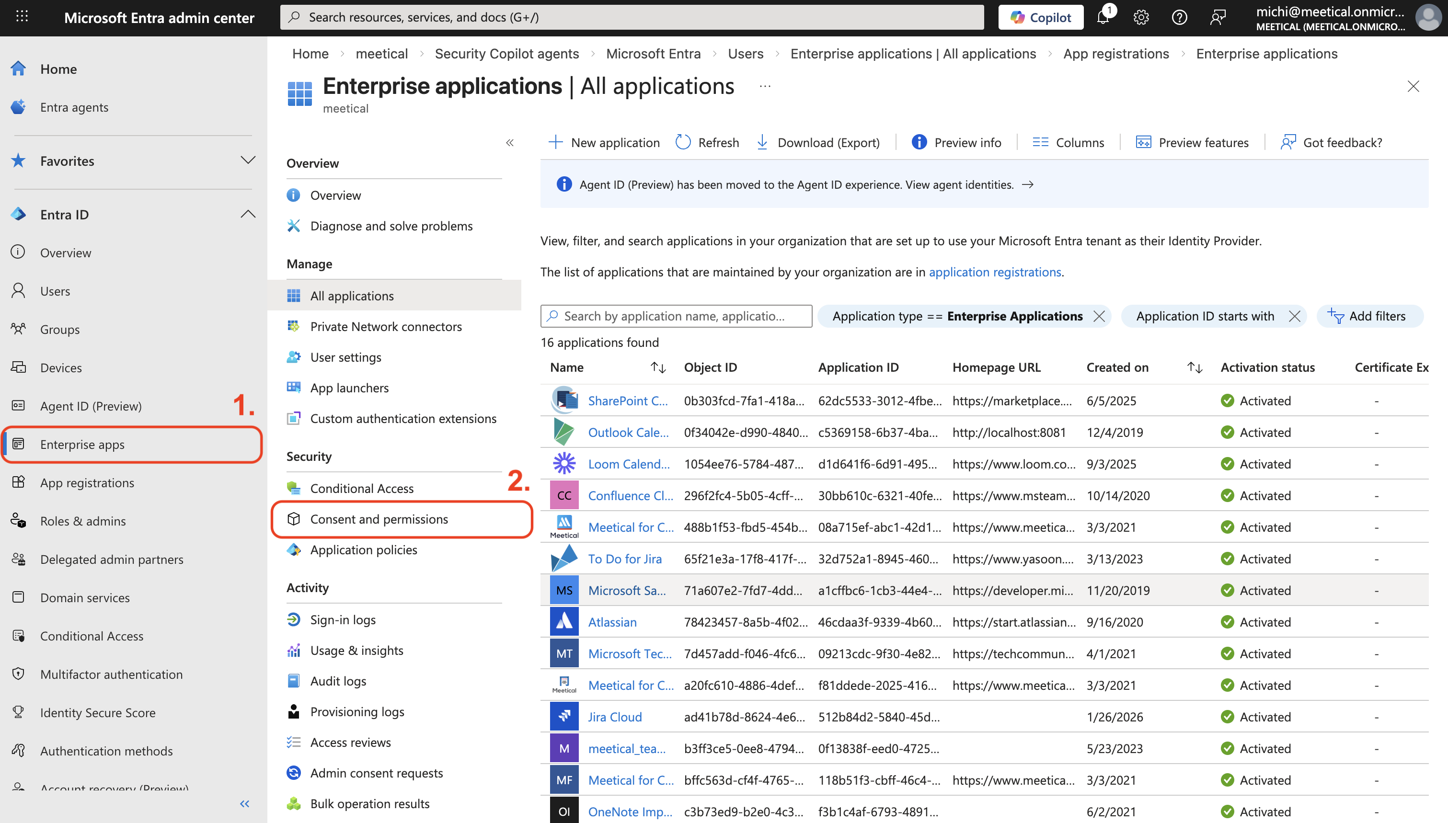The height and width of the screenshot is (823, 1448).
Task: Collapse the inner menu with double chevron
Action: coord(510,142)
